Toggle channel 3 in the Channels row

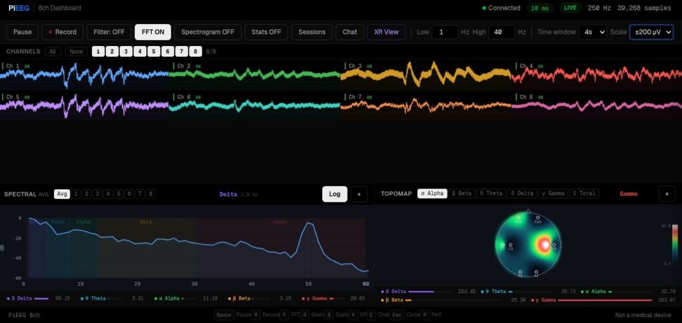(126, 51)
